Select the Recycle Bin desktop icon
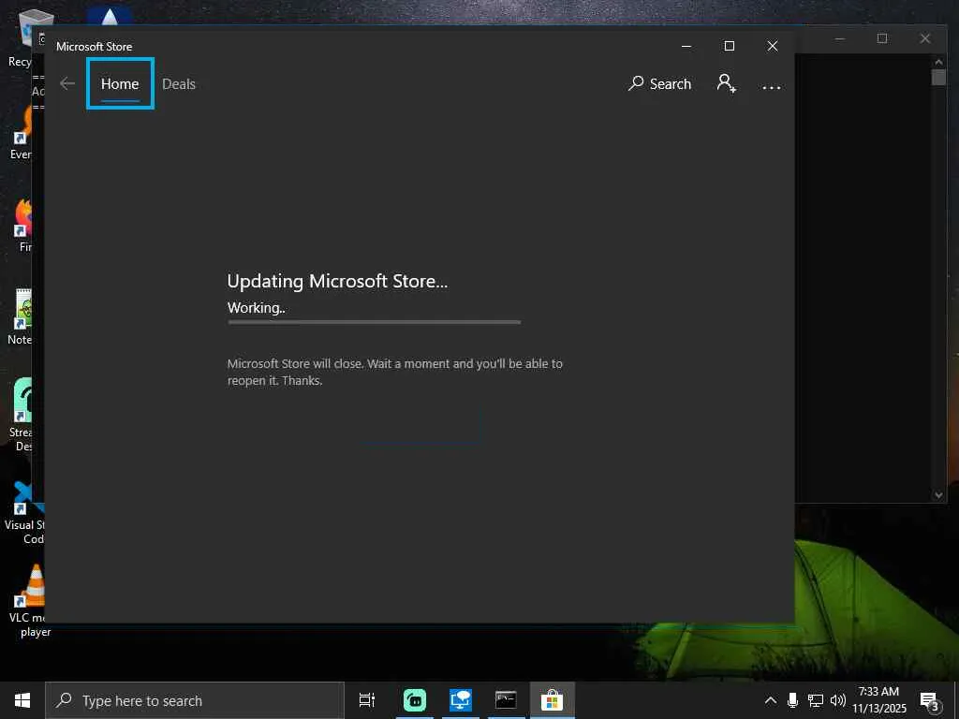 (23, 38)
